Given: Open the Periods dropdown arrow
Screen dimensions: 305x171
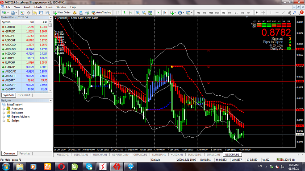Looking at the screenshot, I should tap(184, 13).
